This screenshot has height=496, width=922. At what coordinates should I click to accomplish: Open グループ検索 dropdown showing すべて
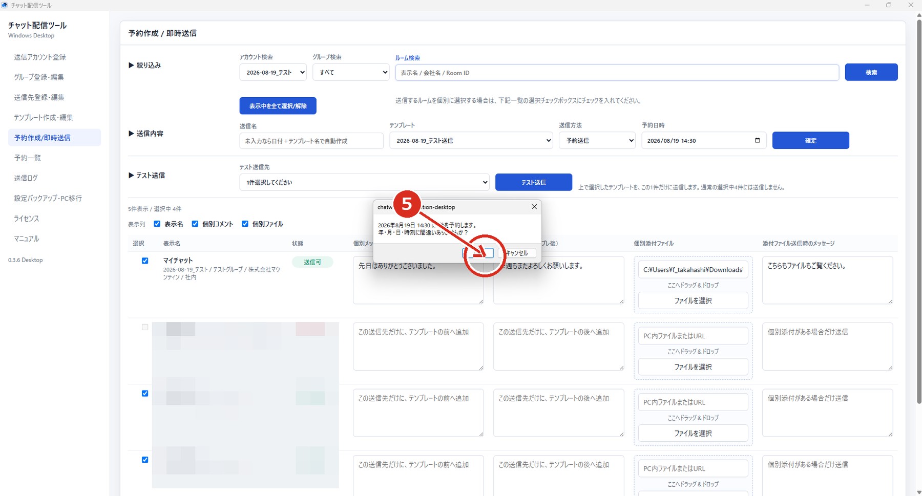(x=351, y=72)
